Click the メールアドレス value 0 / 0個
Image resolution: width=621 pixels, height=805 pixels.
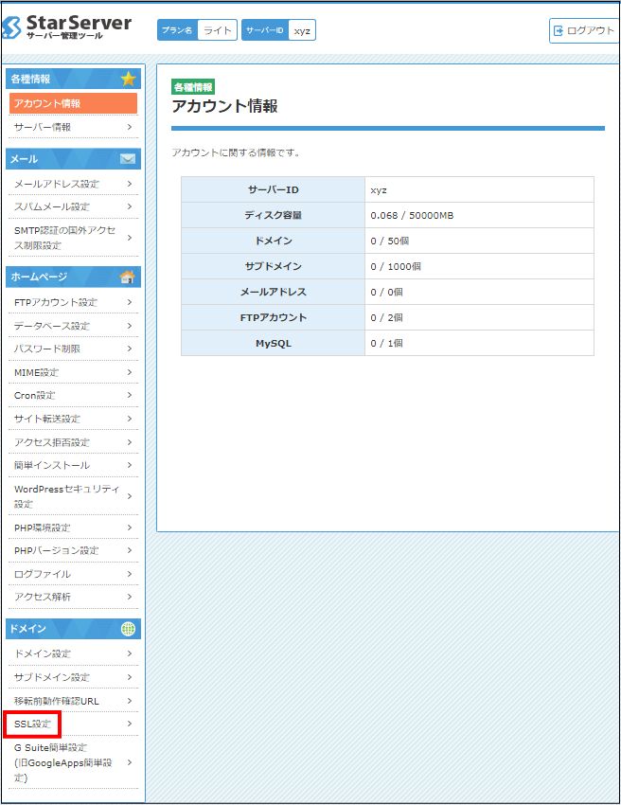[386, 292]
